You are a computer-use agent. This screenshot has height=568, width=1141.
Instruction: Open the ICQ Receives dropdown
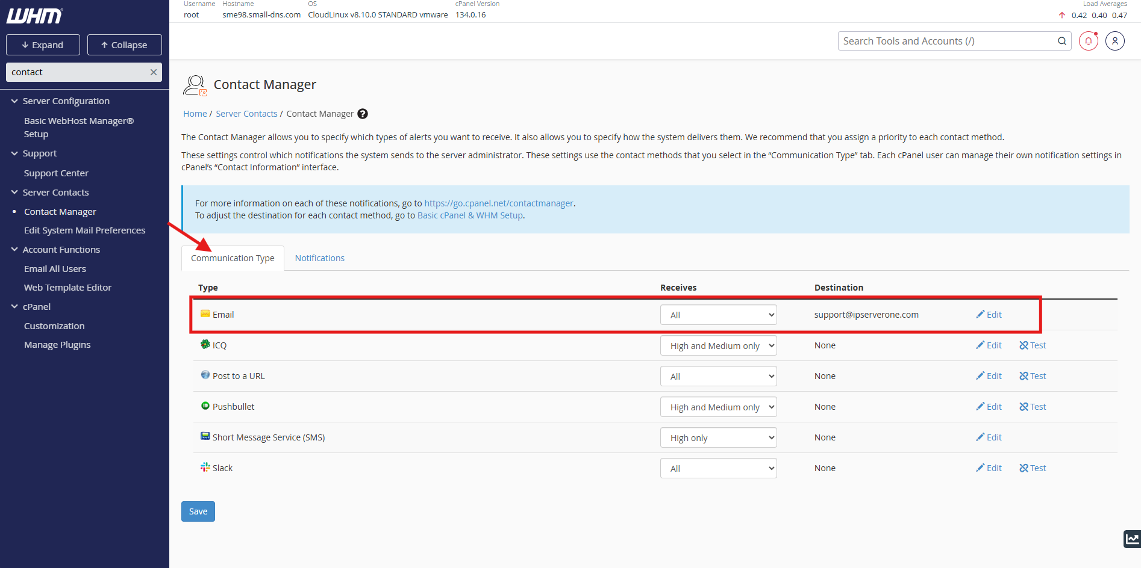pos(718,346)
